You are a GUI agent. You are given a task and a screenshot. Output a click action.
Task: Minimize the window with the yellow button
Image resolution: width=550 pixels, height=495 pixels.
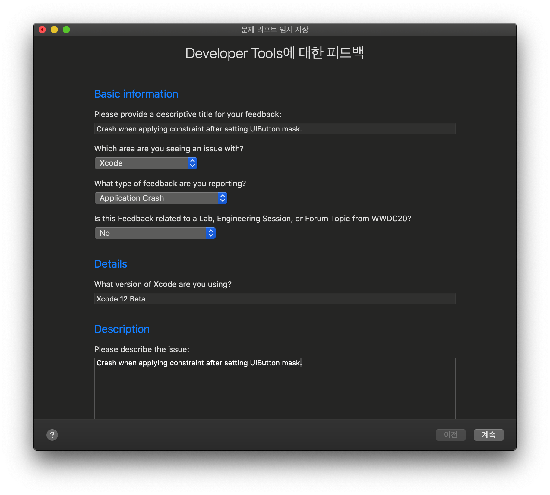pos(54,30)
